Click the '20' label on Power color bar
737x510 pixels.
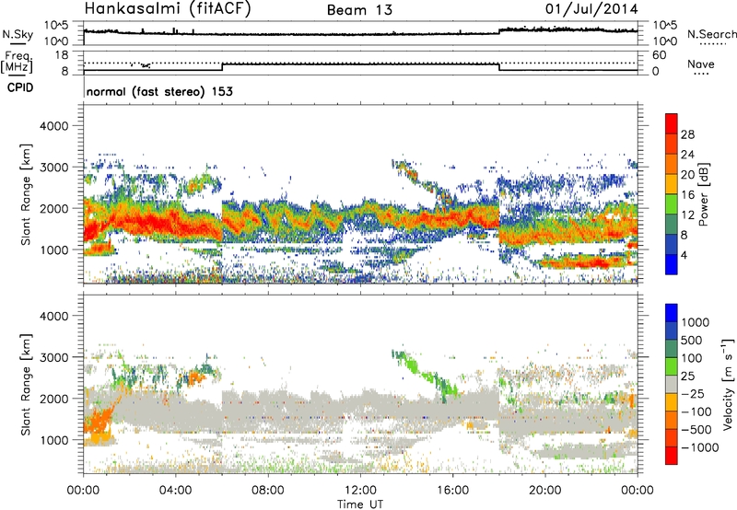687,175
